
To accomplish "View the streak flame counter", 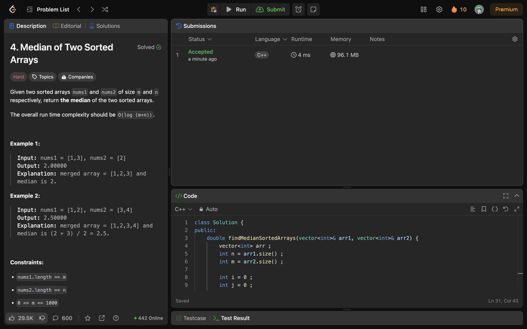I will tap(459, 9).
